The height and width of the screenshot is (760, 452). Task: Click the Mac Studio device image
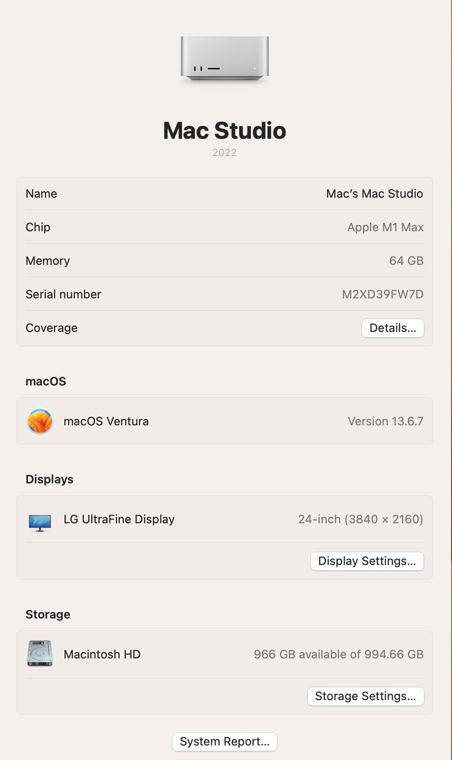225,58
